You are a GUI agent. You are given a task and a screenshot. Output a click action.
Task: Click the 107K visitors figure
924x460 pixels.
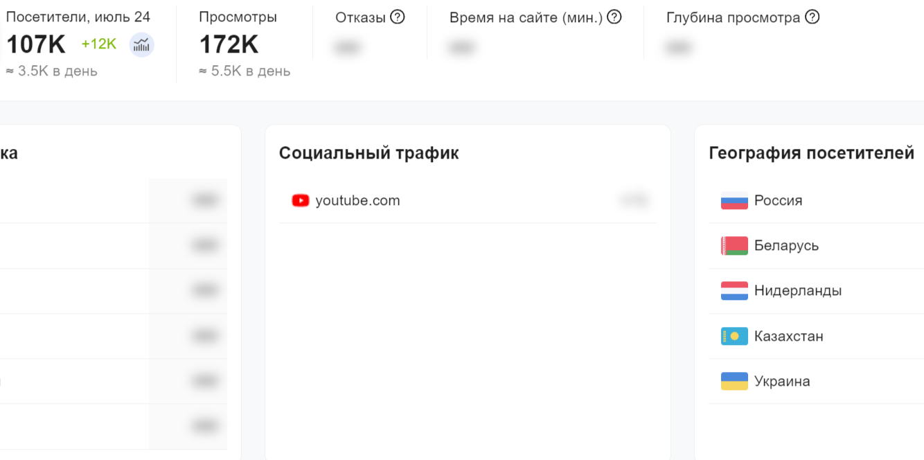pos(36,45)
